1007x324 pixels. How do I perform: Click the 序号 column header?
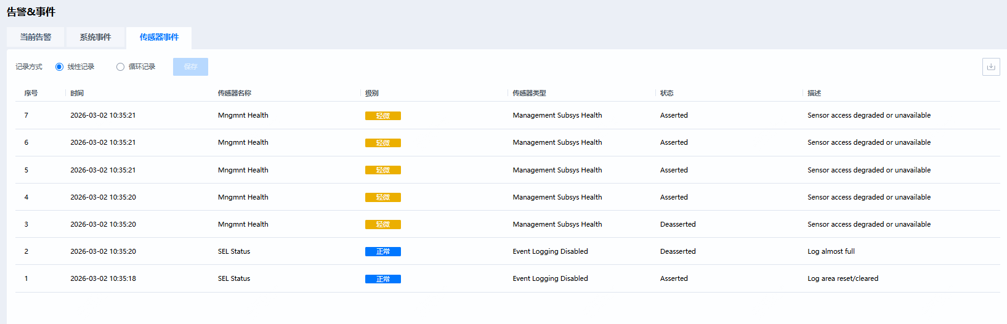(x=31, y=93)
